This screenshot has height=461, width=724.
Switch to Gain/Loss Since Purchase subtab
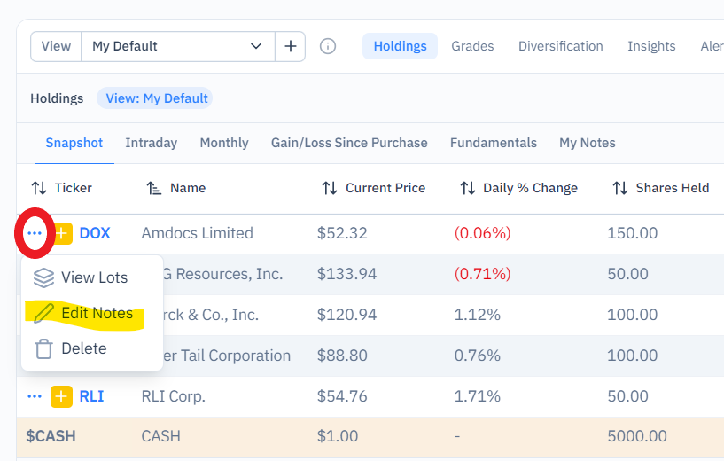(349, 143)
